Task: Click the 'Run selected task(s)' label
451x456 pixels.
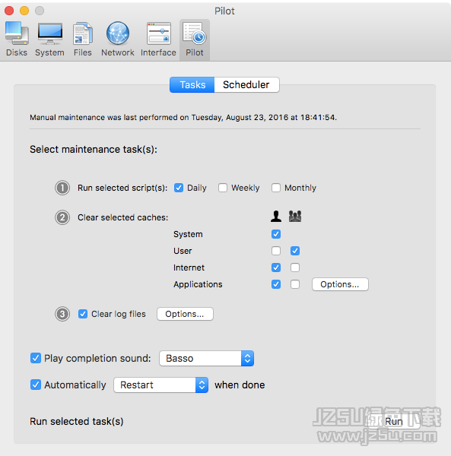Action: pos(77,421)
